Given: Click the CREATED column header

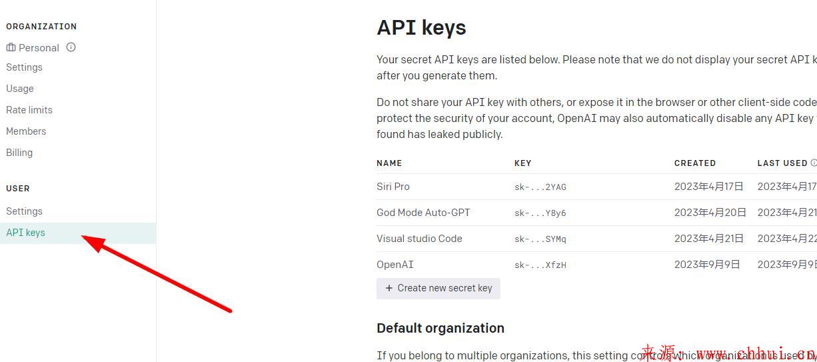Looking at the screenshot, I should (x=695, y=163).
